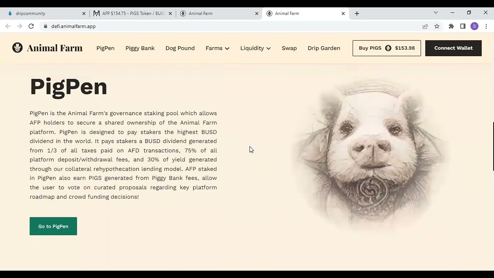Click the Animal Farm brand name
The height and width of the screenshot is (278, 494).
coord(54,48)
